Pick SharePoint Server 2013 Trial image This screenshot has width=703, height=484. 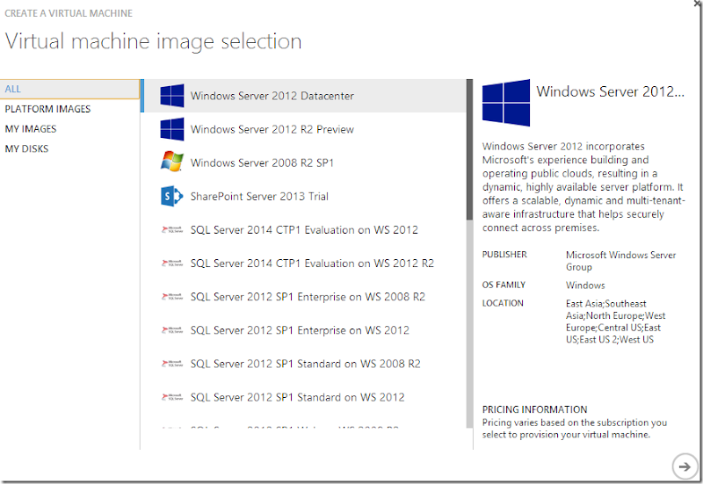click(259, 196)
